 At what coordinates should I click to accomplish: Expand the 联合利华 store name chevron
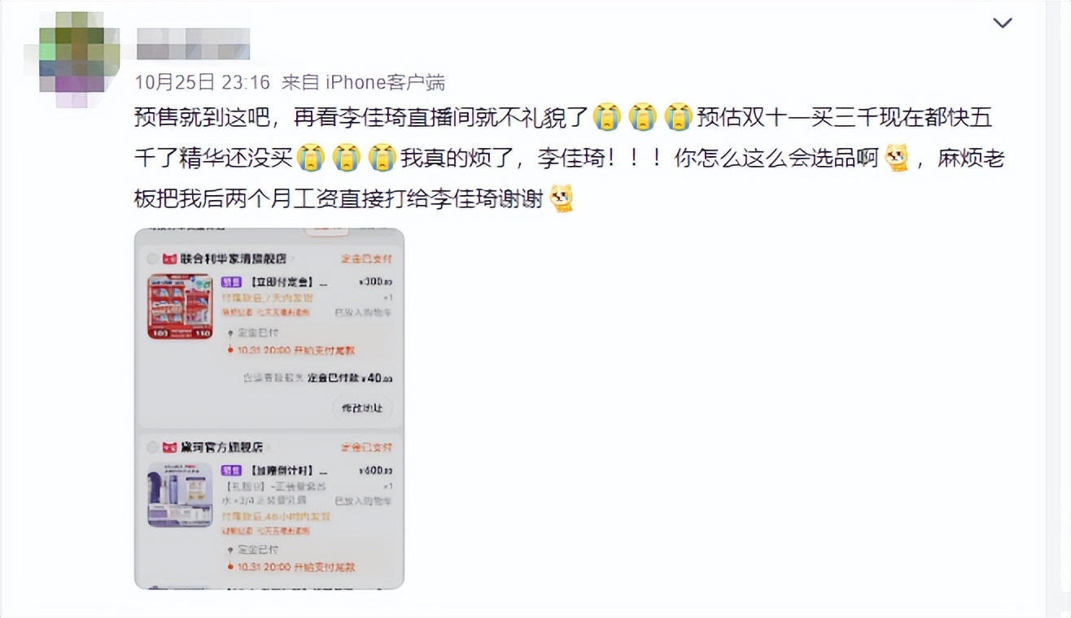(291, 259)
